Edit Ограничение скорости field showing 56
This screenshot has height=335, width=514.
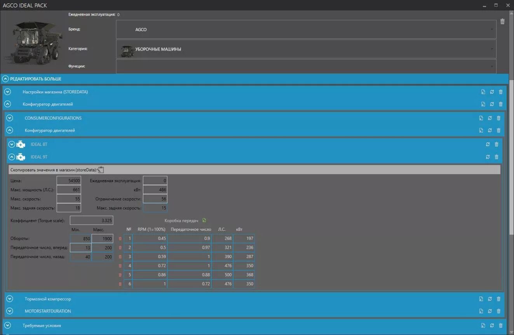click(155, 199)
